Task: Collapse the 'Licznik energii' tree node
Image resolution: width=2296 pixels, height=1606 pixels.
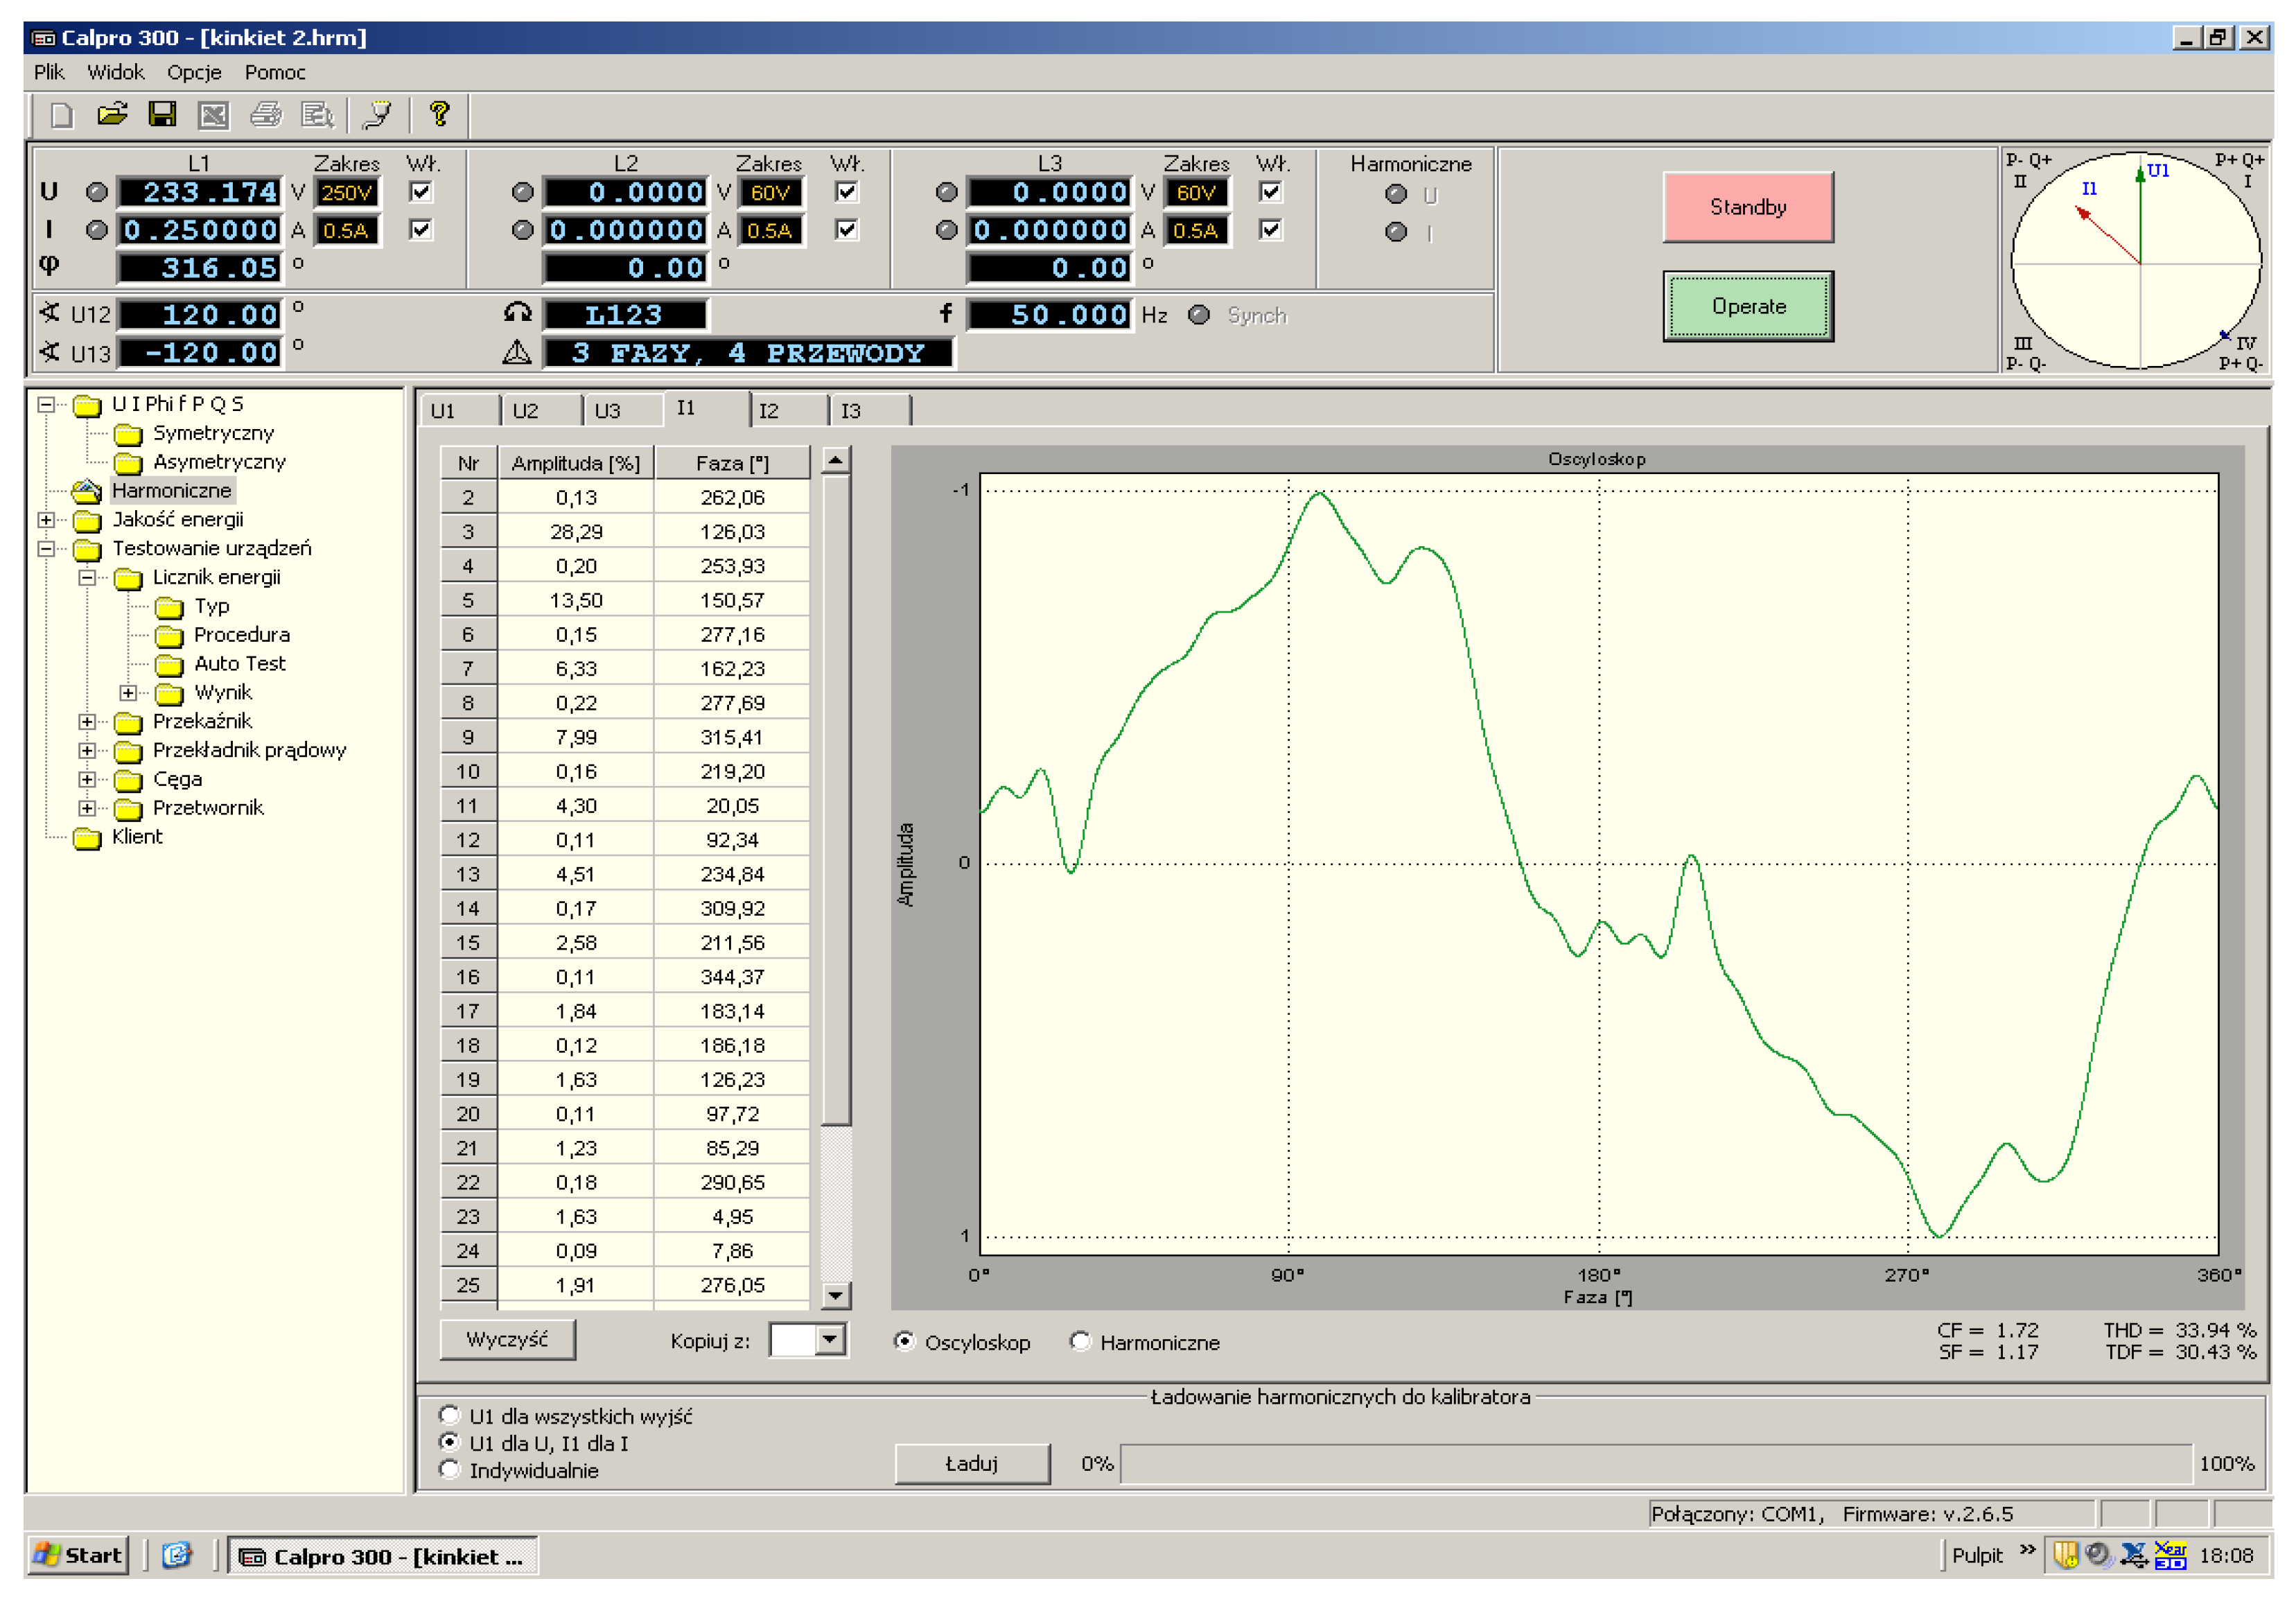Action: coord(87,578)
